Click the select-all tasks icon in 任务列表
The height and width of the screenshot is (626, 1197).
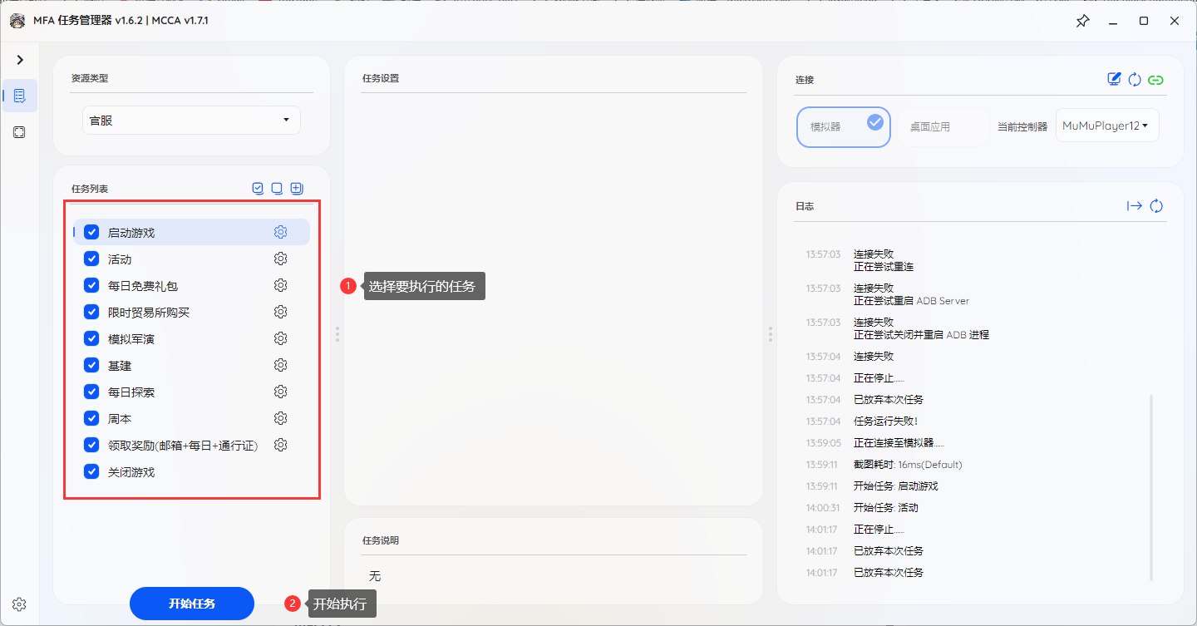point(258,189)
